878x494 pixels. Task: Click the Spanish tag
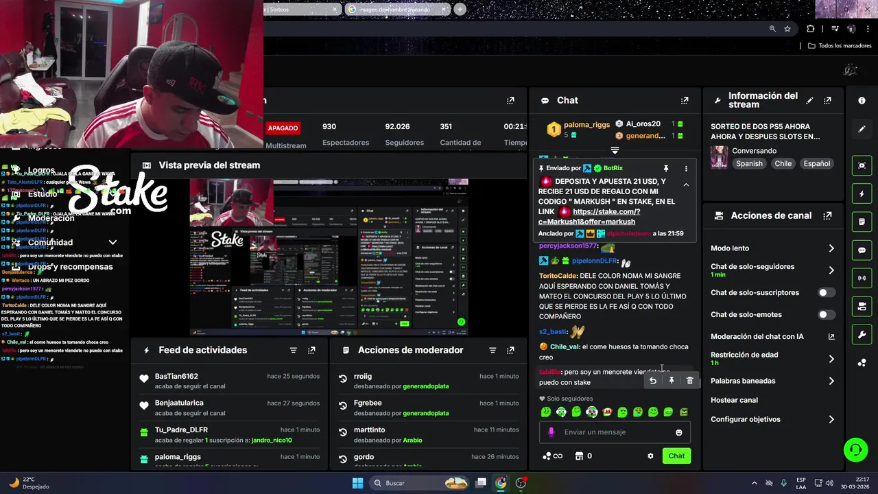pyautogui.click(x=749, y=164)
